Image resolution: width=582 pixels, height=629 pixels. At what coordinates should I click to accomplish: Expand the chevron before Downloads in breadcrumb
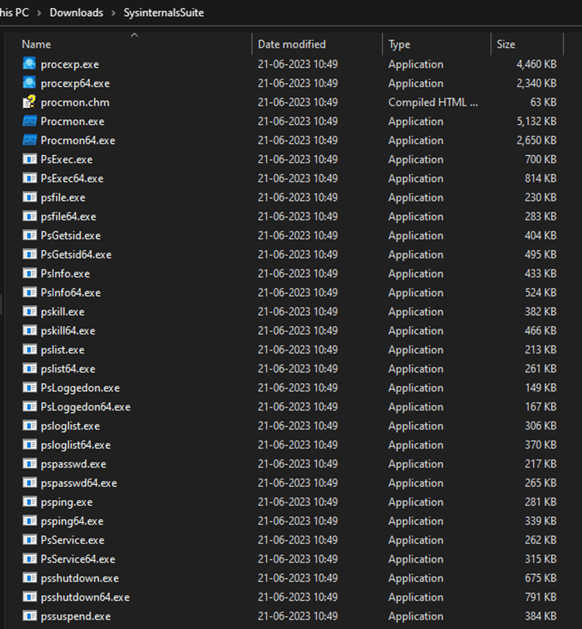pyautogui.click(x=39, y=13)
